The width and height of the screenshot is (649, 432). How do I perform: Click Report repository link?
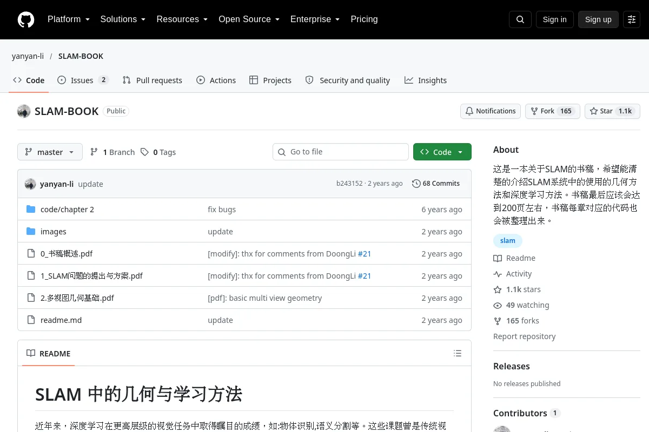(x=524, y=336)
